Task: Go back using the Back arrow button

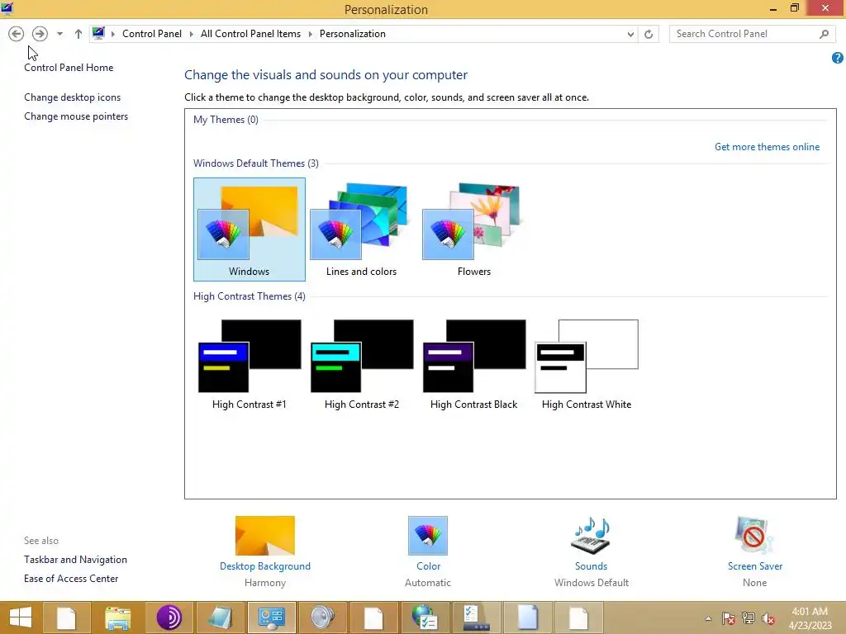Action: pyautogui.click(x=17, y=33)
